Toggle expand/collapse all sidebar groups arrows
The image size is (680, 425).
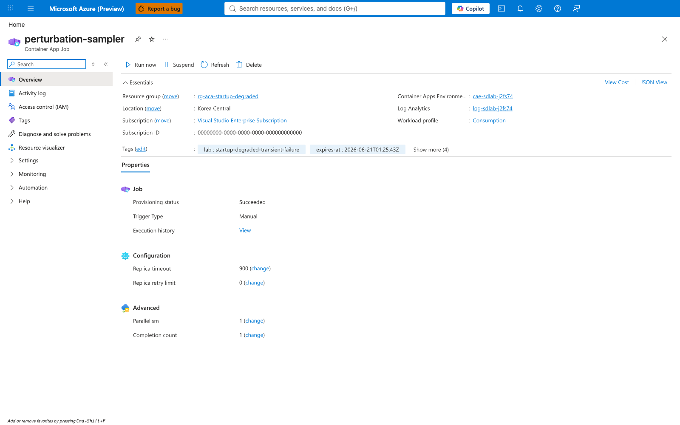[x=93, y=64]
